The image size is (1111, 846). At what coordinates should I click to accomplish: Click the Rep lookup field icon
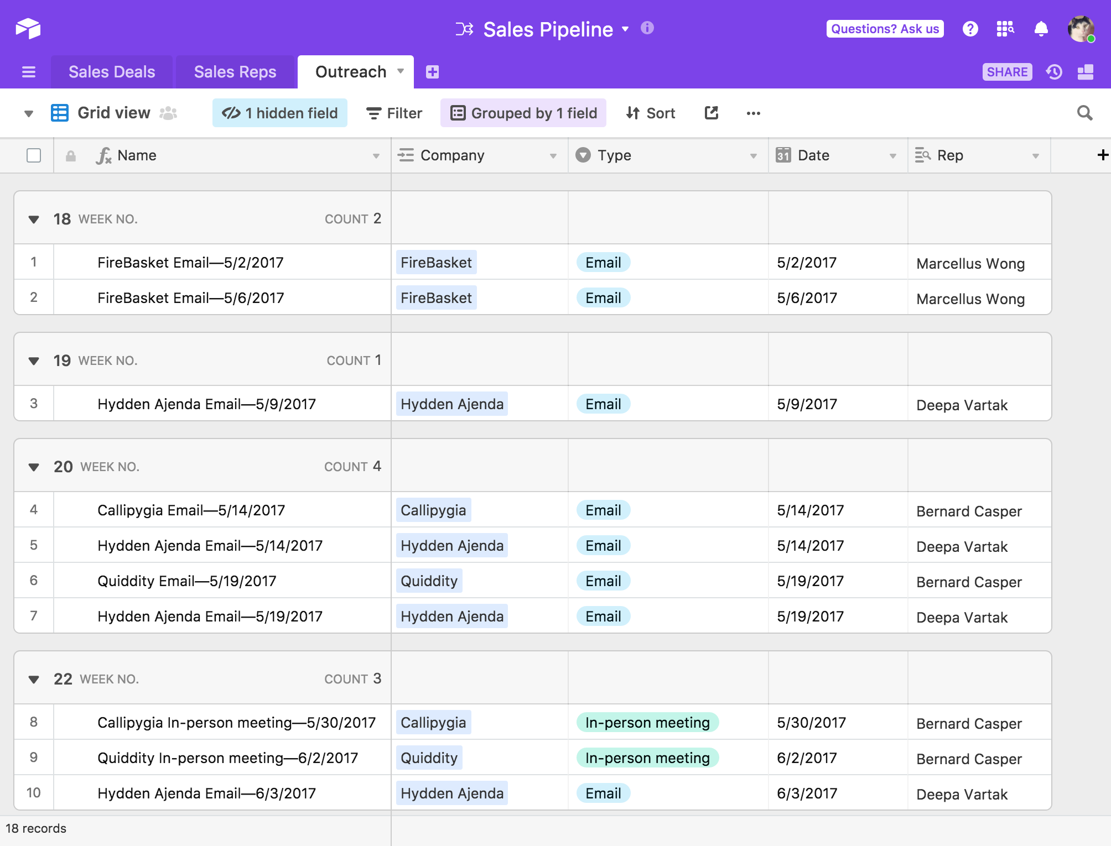(922, 155)
